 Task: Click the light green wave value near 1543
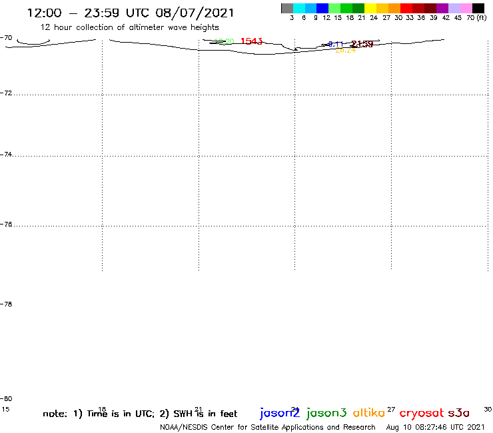[x=224, y=41]
